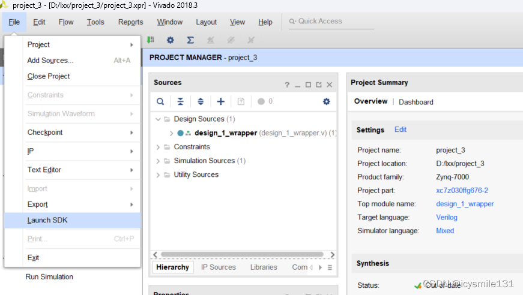The height and width of the screenshot is (295, 523).
Task: Show previous Sources tabs with left arrow
Action: pos(311,267)
